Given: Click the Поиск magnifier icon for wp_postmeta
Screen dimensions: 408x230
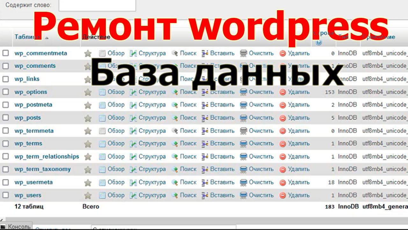Looking at the screenshot, I should click(174, 105).
